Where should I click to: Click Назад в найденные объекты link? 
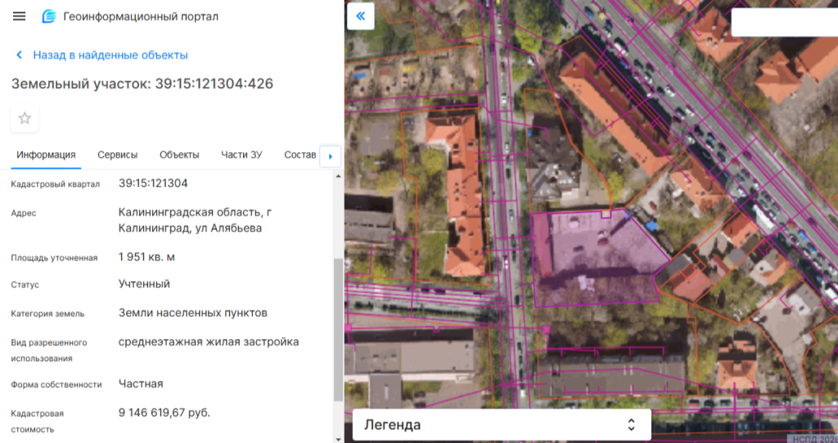(x=110, y=55)
